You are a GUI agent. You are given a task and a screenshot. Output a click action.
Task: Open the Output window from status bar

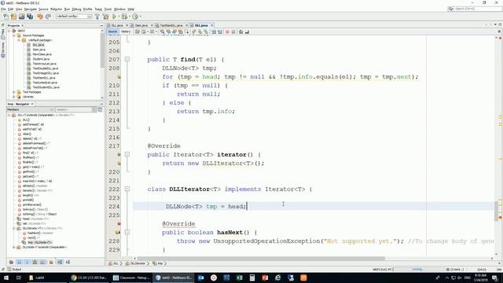(x=14, y=270)
